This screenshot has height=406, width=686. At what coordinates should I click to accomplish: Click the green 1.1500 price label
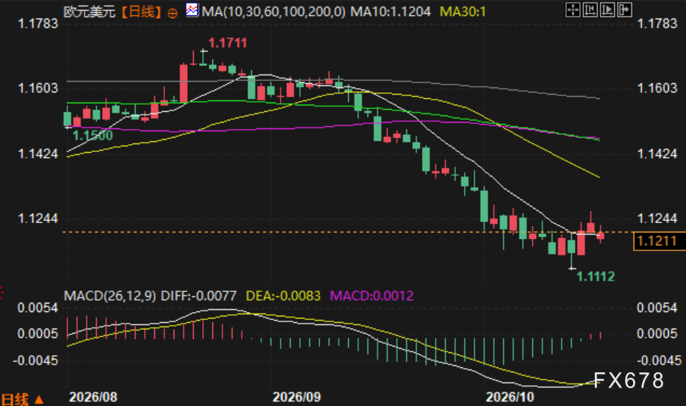pyautogui.click(x=93, y=136)
